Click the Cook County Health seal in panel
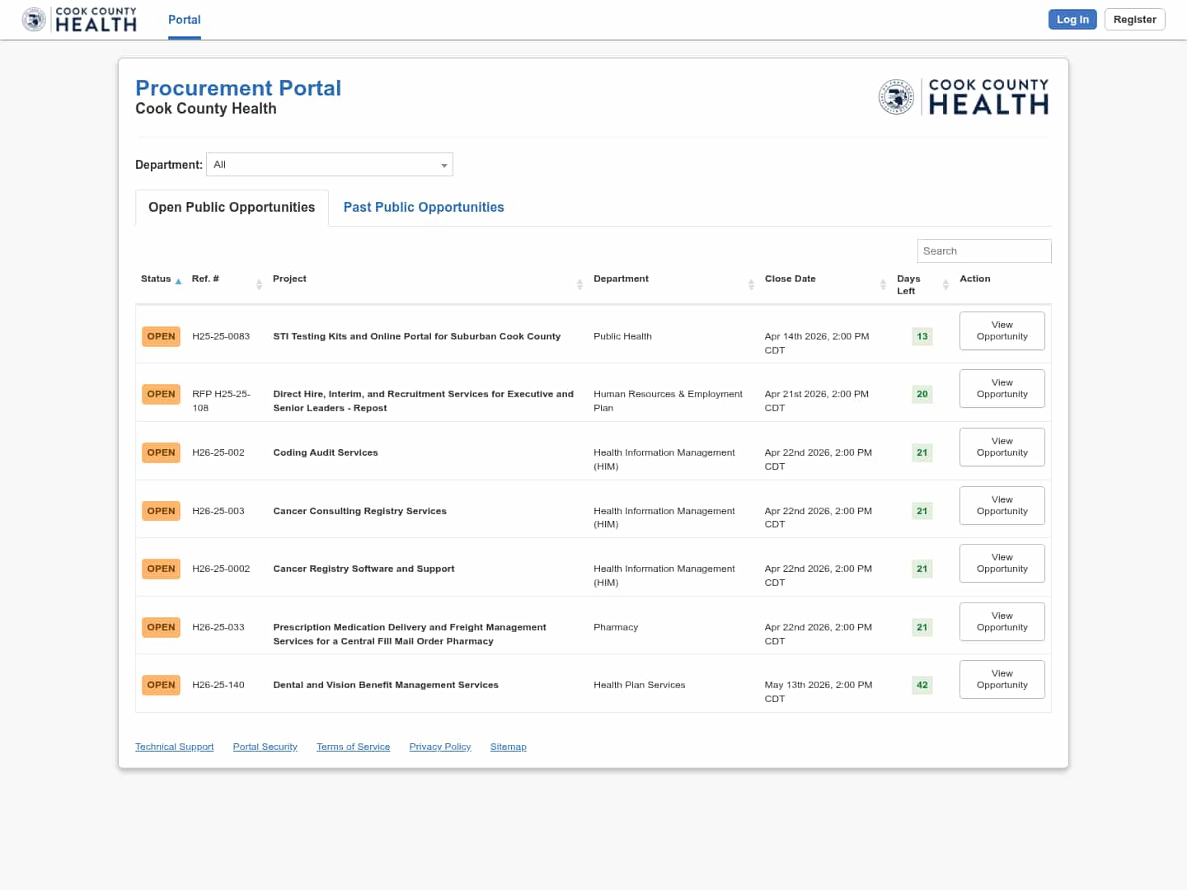This screenshot has height=890, width=1187. [896, 97]
